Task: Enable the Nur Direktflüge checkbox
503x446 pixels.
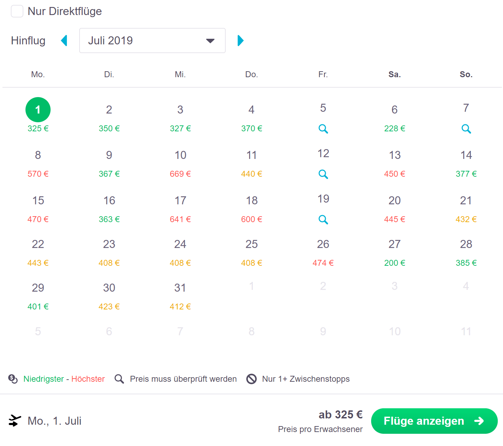Action: [17, 11]
